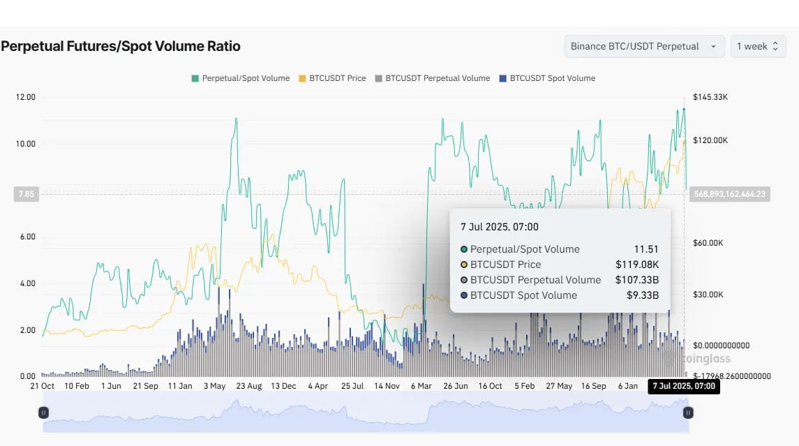Viewport: 799px width, 446px height.
Task: Click the green Perpetual/Spot Volume legend square
Action: [195, 78]
